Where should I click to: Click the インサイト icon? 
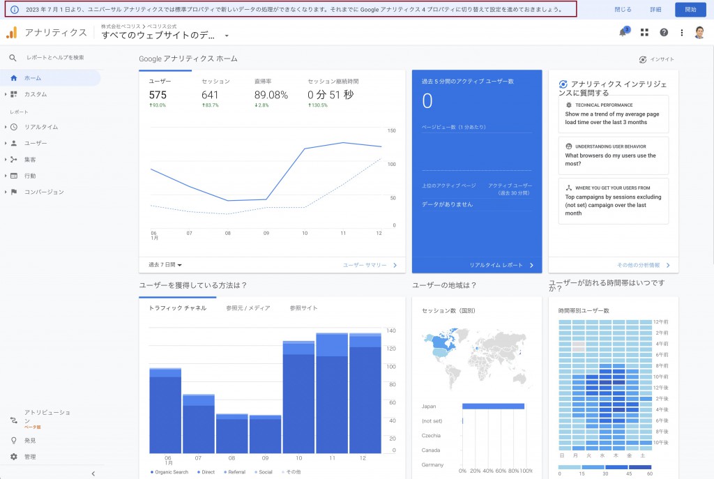[642, 60]
